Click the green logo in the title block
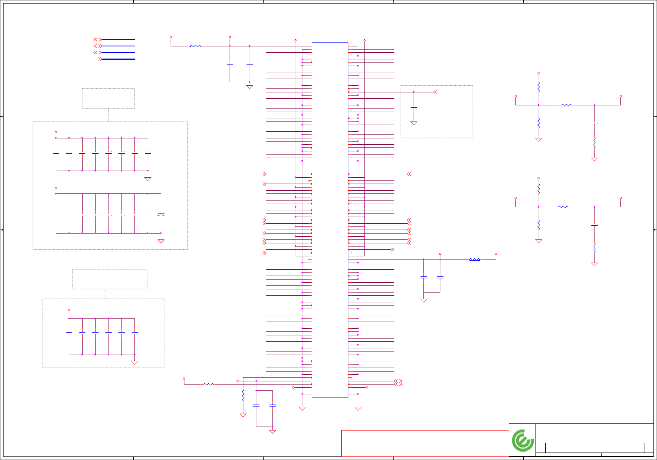Screen dimensions: 657x460 [x=523, y=440]
